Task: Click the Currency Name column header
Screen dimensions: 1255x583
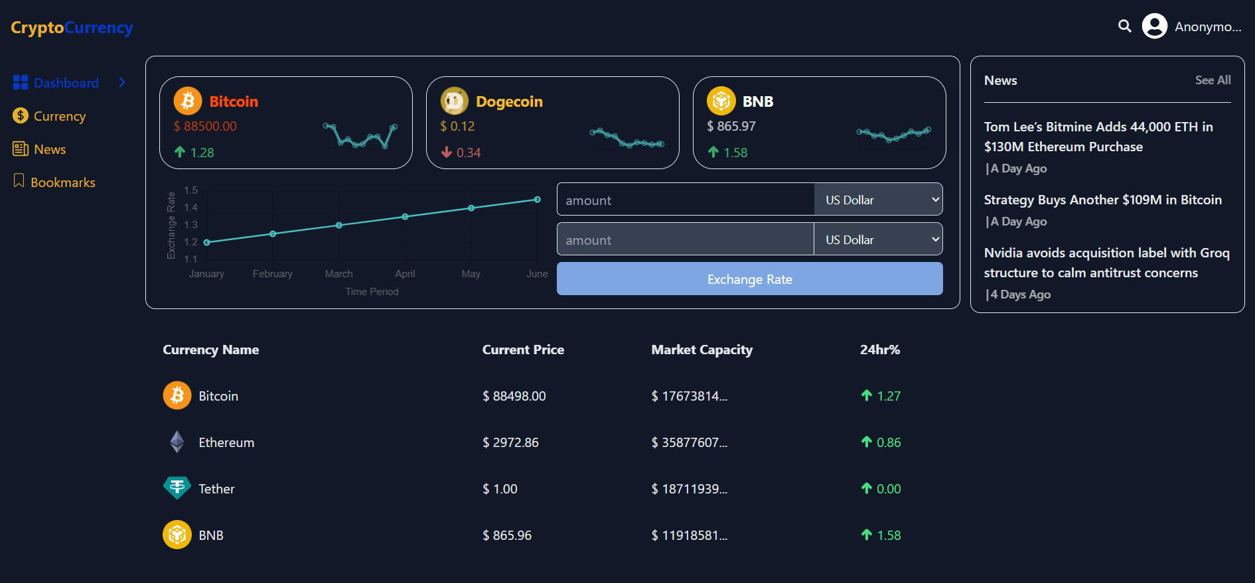Action: 211,350
